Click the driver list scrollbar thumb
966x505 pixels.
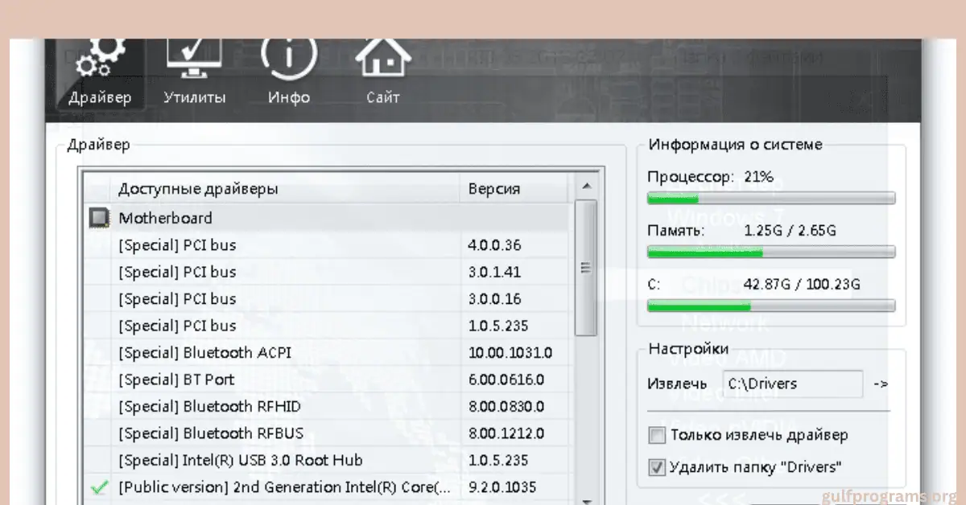point(587,268)
